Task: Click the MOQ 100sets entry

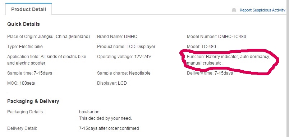Action: click(21, 83)
